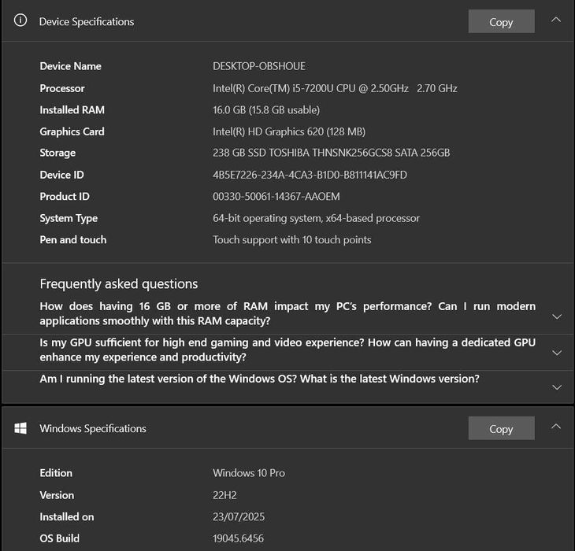Image resolution: width=575 pixels, height=551 pixels.
Task: Collapse the Device Specifications section
Action: [556, 20]
